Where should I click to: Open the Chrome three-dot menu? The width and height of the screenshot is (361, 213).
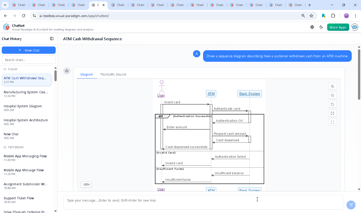(x=355, y=16)
